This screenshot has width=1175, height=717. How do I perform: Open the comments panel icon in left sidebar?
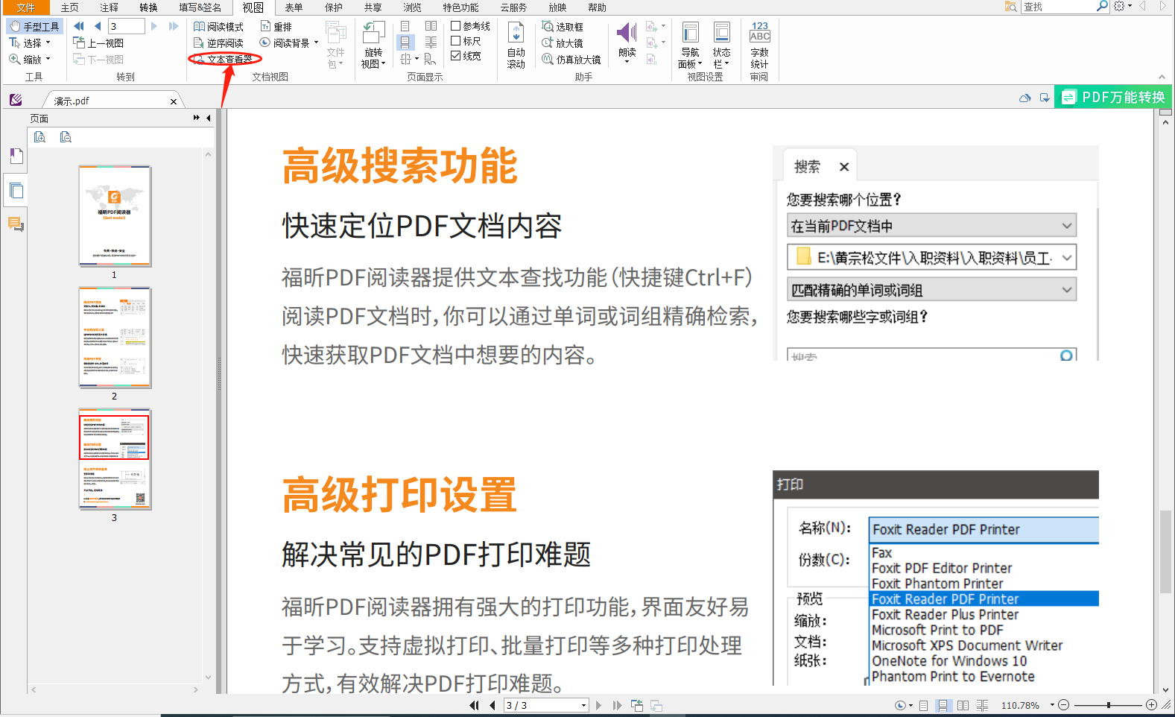point(16,224)
